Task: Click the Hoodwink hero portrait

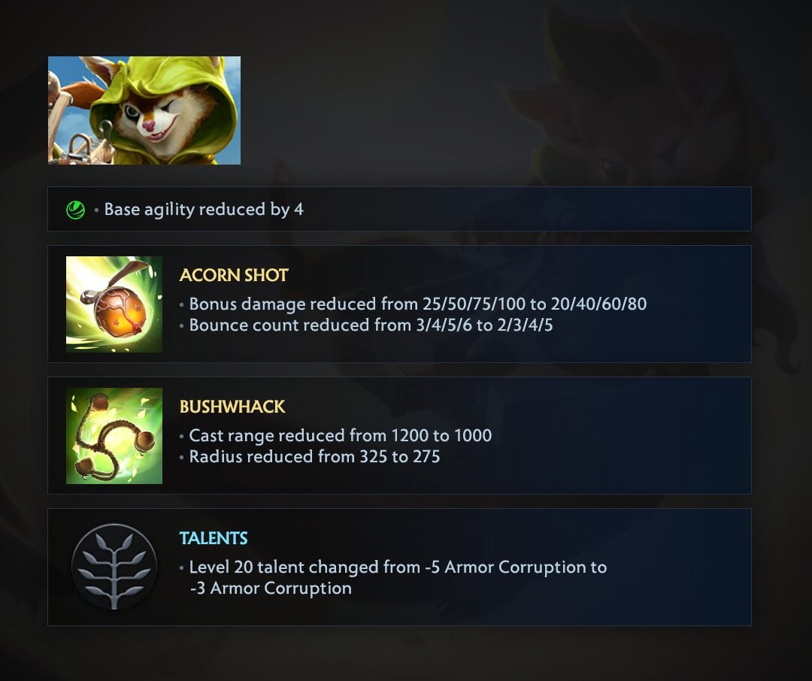Action: [144, 110]
